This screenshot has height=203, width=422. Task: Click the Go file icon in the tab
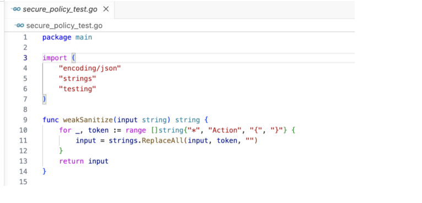[x=15, y=9]
